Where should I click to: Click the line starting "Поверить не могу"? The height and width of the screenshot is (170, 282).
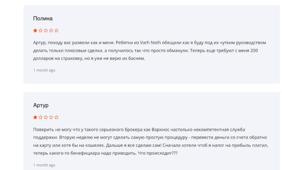point(139,129)
